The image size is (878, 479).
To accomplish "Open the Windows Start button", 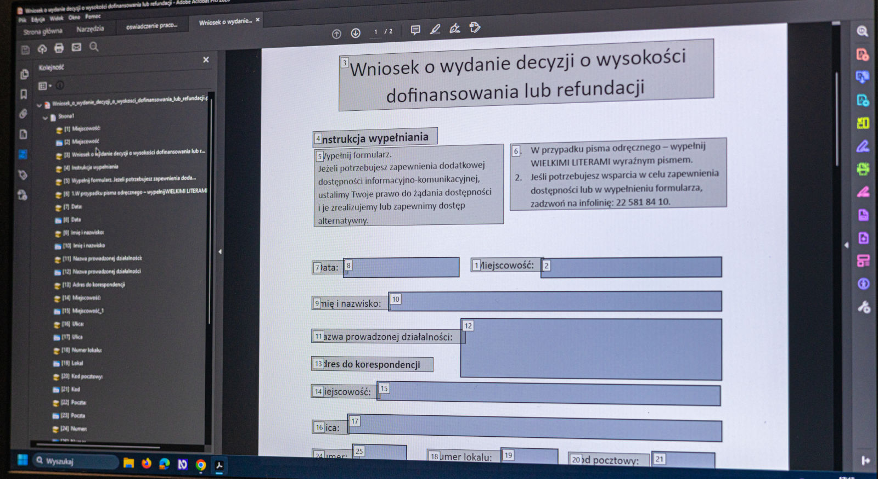I will tap(22, 460).
